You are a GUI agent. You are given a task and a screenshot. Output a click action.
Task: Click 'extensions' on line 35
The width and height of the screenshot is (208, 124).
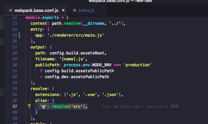[47, 95]
